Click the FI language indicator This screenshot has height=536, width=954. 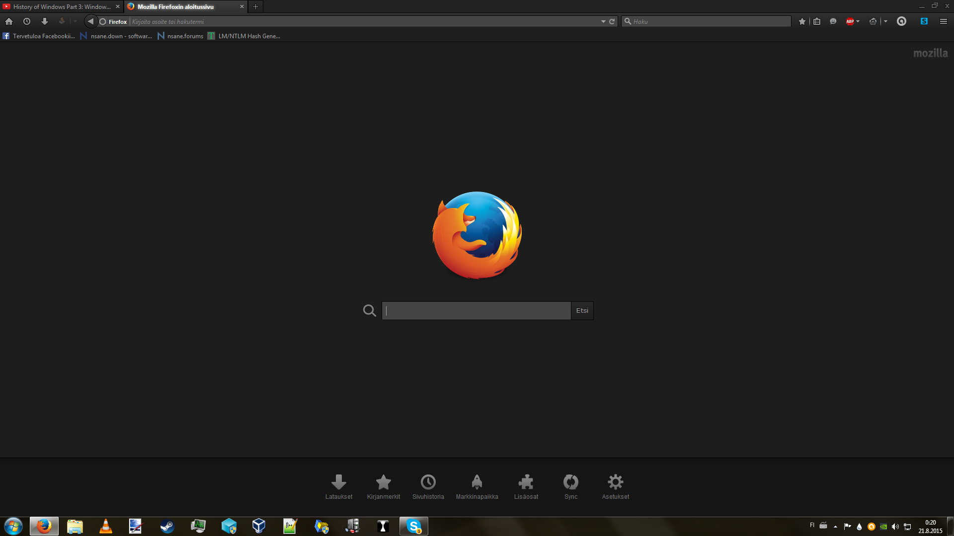pos(812,525)
